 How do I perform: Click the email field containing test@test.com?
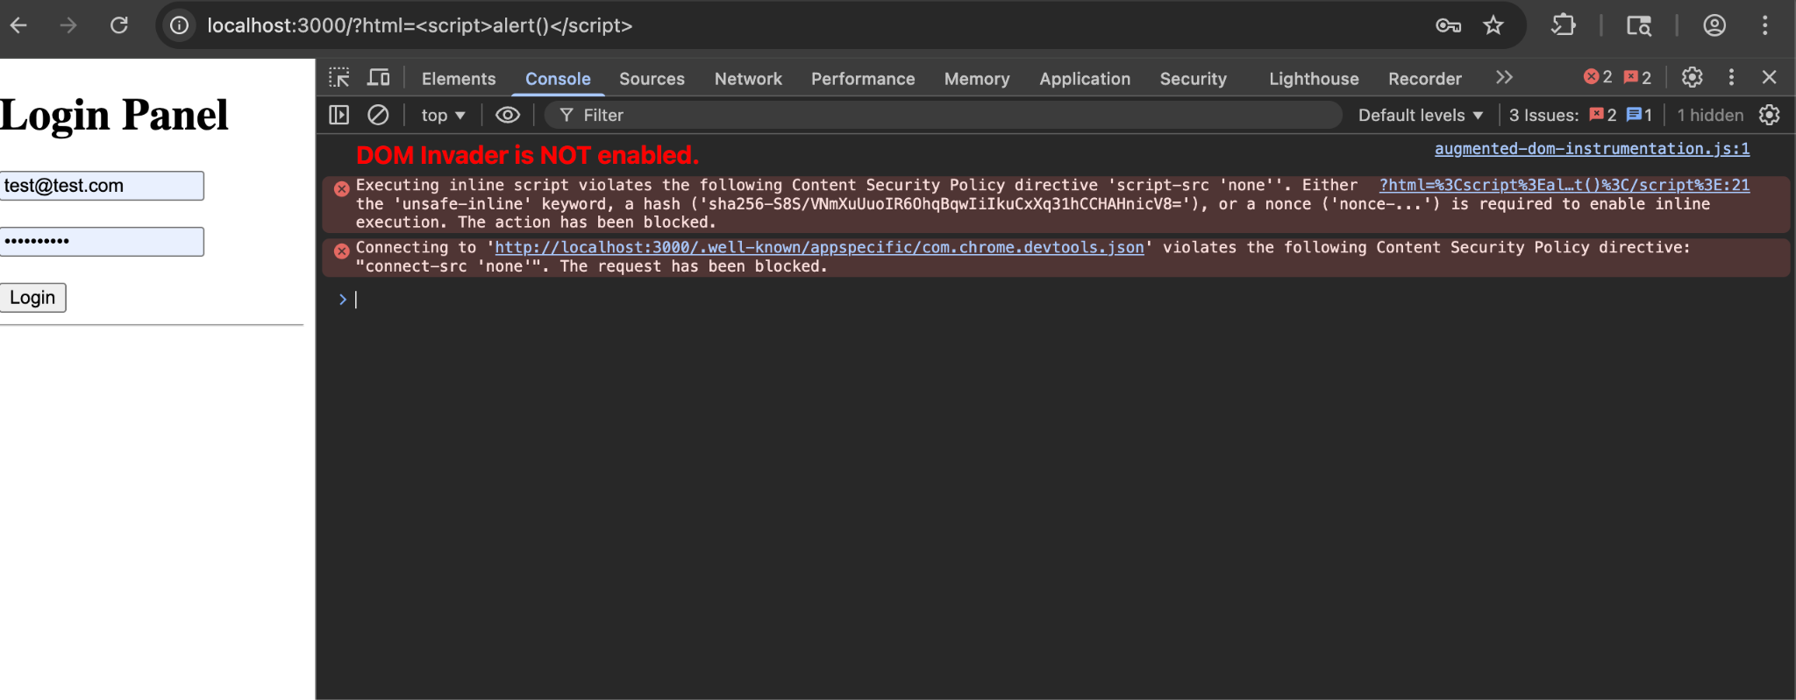click(x=102, y=186)
